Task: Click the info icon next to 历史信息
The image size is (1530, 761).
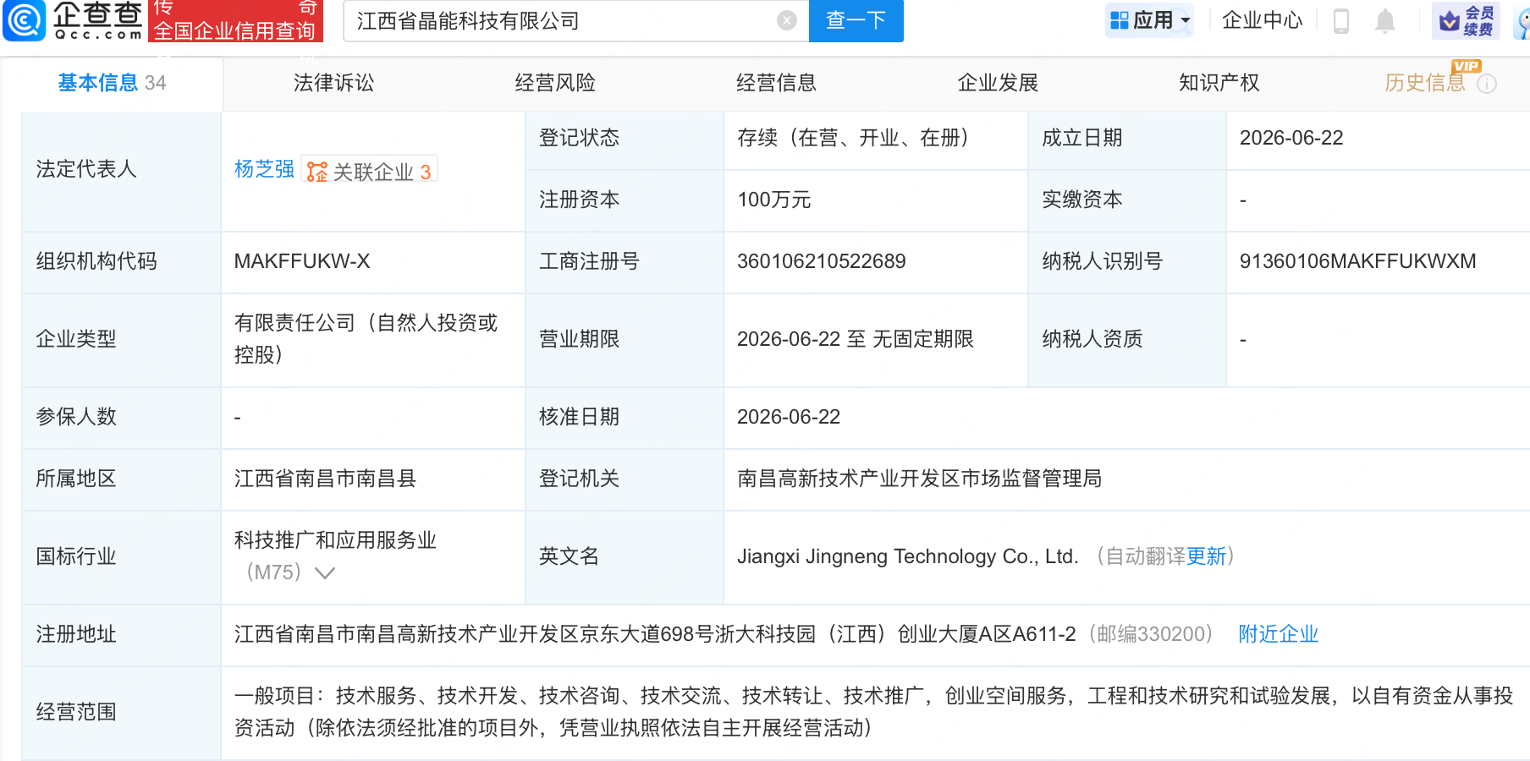Action: 1487,84
